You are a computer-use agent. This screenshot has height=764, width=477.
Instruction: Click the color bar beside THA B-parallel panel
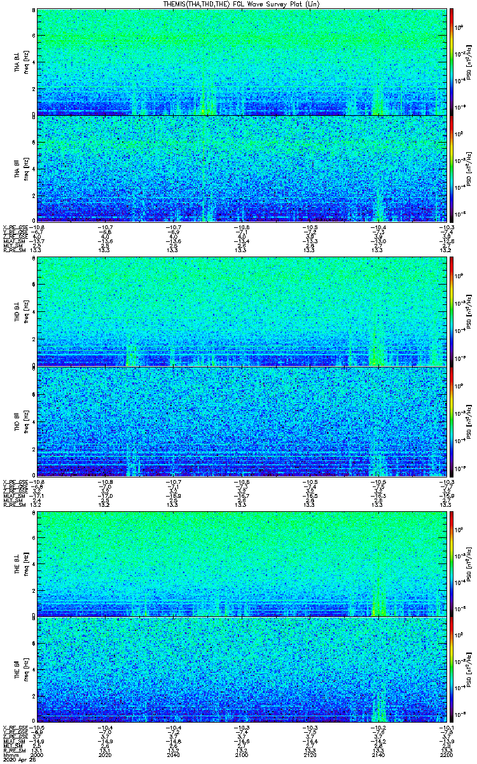coord(452,168)
